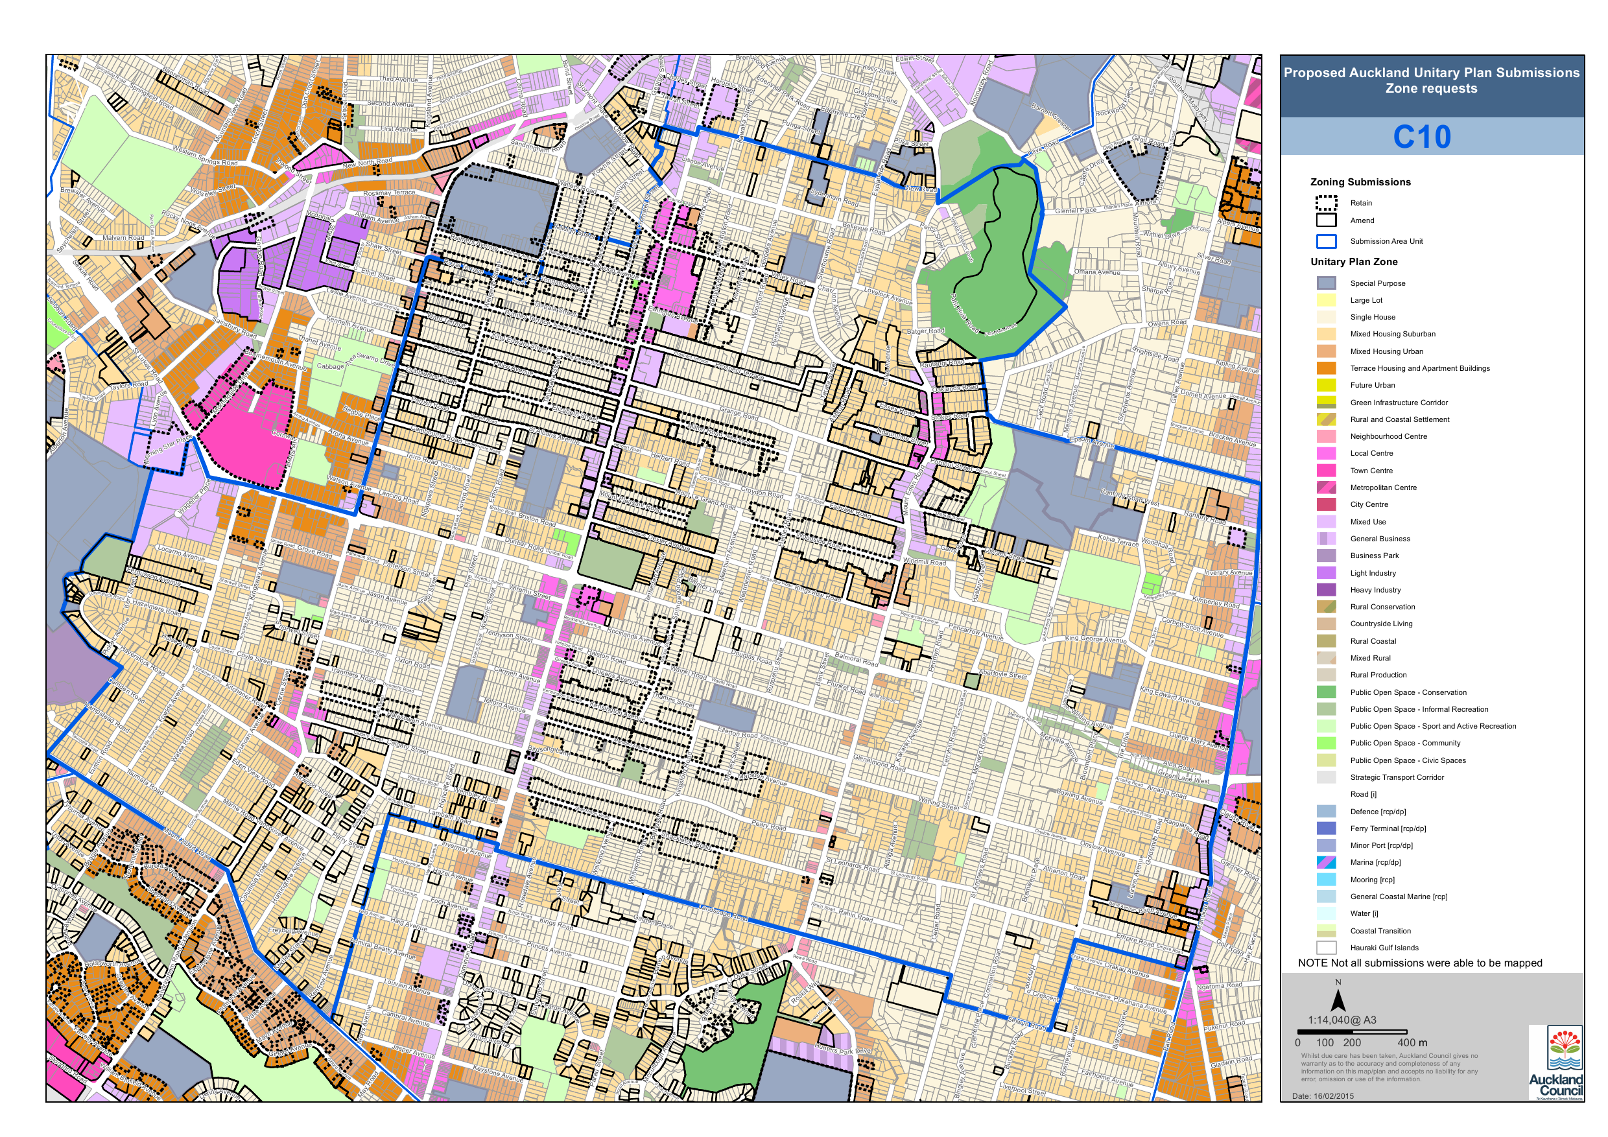Select the Light Industry purple swatch
This screenshot has width=1608, height=1137.
1326,572
